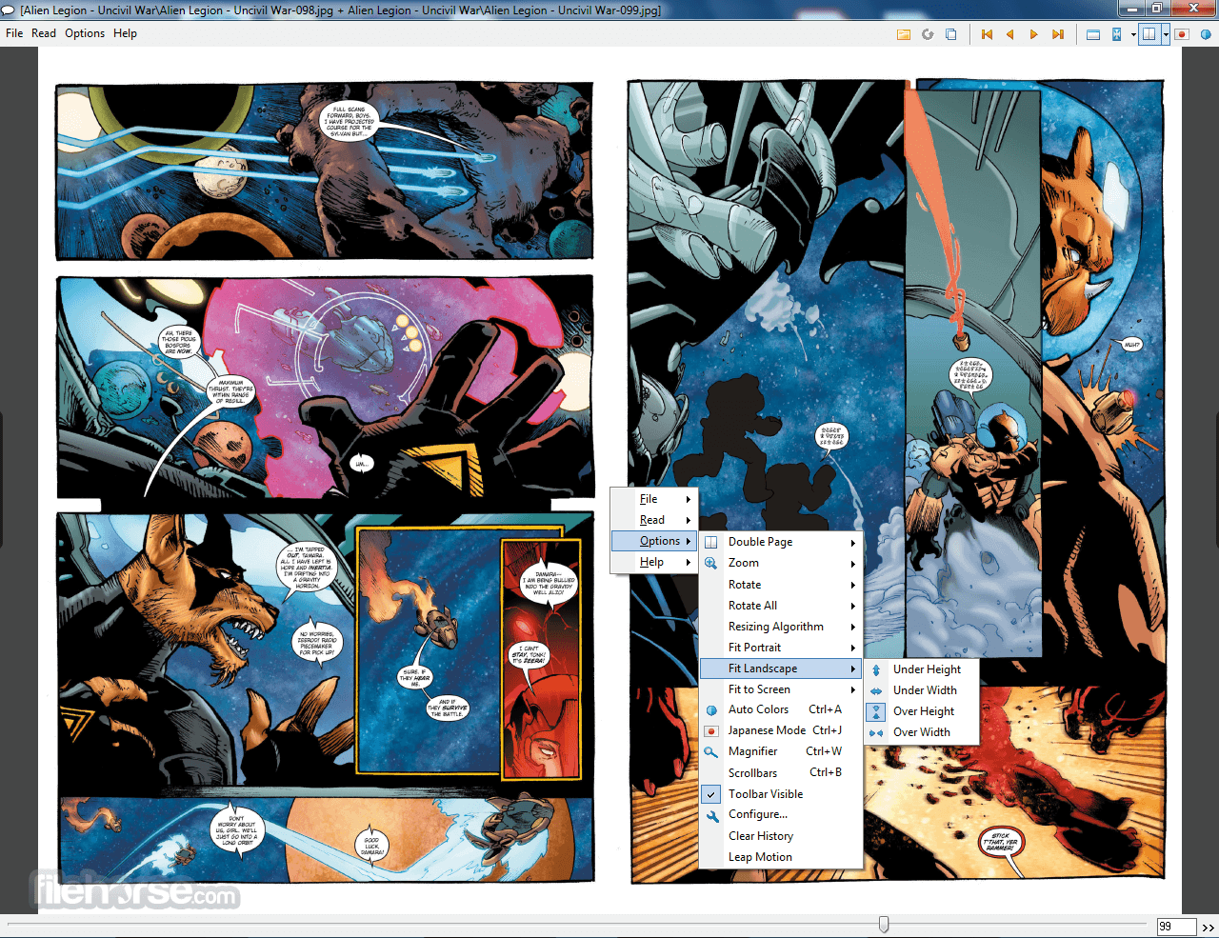
Task: Open the double page dropdown arrow in toolbar
Action: [1165, 34]
